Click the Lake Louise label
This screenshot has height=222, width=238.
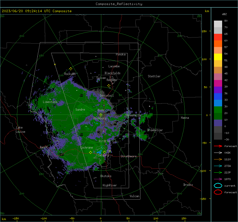pyautogui.click(x=20, y=130)
